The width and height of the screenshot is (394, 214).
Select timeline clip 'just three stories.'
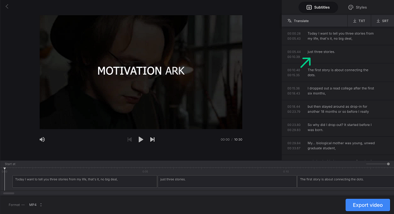[227, 182]
